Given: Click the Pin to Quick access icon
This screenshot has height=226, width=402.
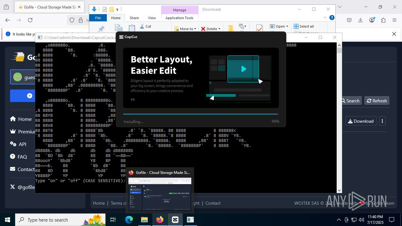Looking at the screenshot, I should pos(101,29).
